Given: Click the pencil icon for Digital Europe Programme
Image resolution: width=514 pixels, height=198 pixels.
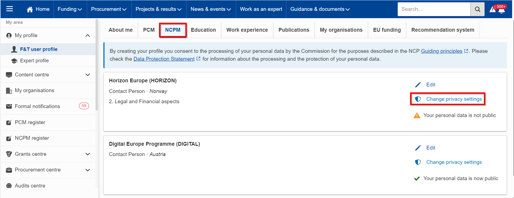Looking at the screenshot, I should click(418, 148).
